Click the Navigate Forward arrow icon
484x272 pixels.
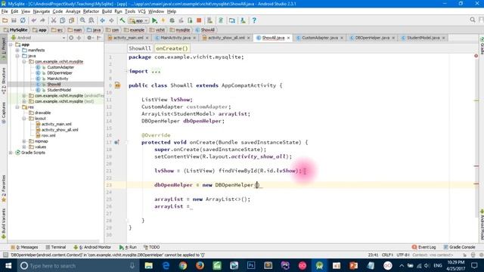point(111,20)
